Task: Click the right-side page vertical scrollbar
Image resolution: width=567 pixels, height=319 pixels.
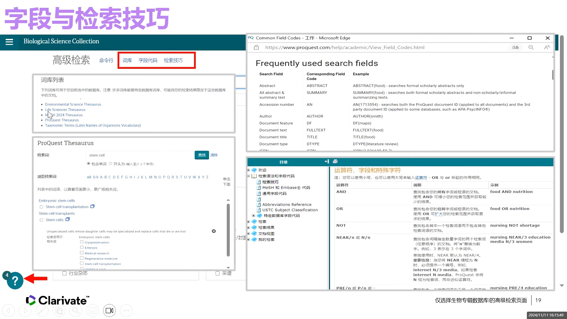Action: (x=562, y=134)
